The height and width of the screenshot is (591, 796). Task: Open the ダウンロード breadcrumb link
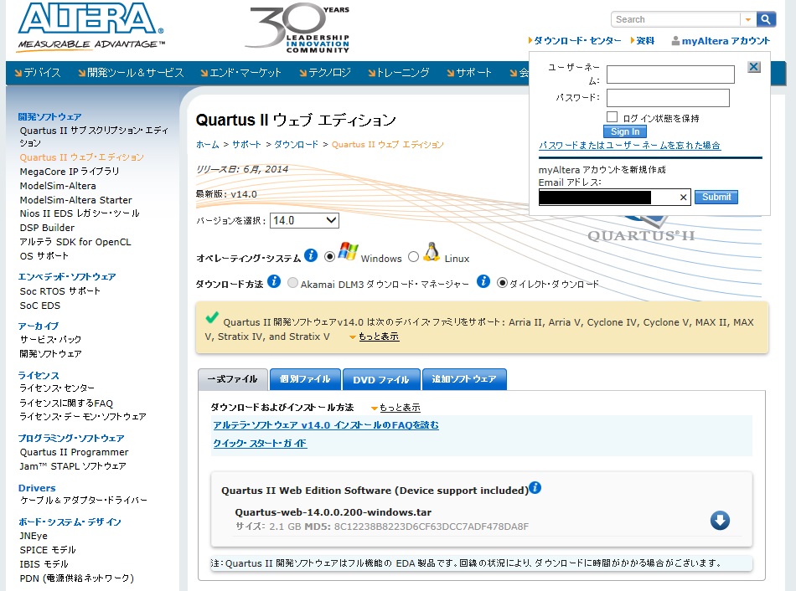296,145
